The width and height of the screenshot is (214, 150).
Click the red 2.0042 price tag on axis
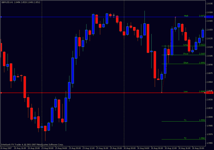[210, 93]
